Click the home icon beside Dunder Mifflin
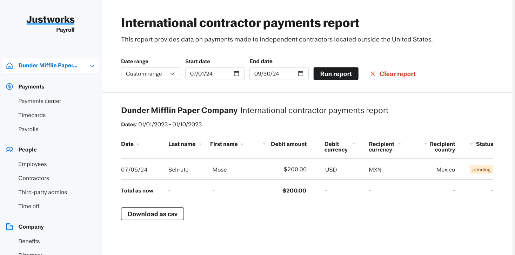This screenshot has height=255, width=515. point(10,66)
